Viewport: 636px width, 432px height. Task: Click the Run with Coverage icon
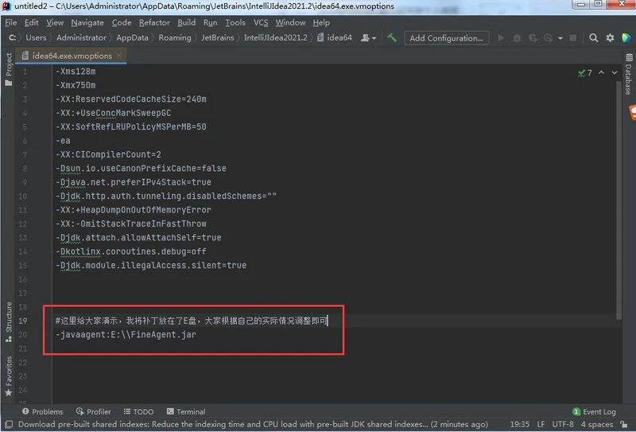(533, 37)
